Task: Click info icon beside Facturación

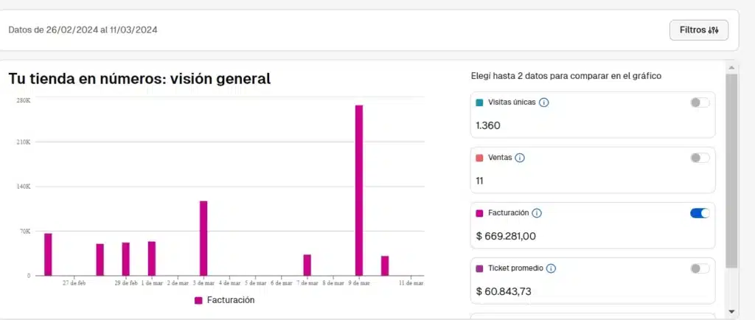Action: coord(537,213)
